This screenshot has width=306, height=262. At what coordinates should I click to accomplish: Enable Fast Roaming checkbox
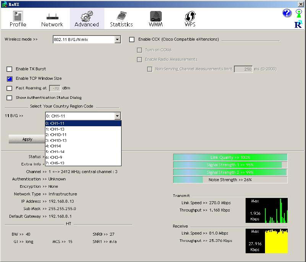(10, 88)
